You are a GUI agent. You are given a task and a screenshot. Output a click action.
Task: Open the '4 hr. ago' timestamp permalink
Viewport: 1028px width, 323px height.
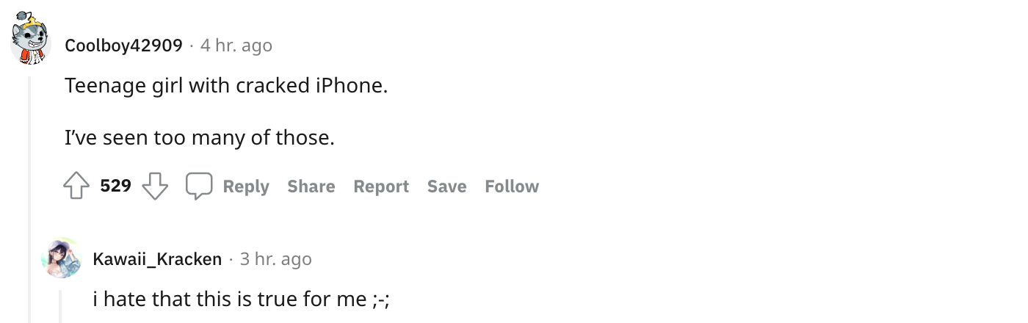point(236,46)
